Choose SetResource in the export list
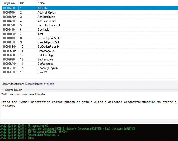 pyautogui.click(x=45, y=59)
